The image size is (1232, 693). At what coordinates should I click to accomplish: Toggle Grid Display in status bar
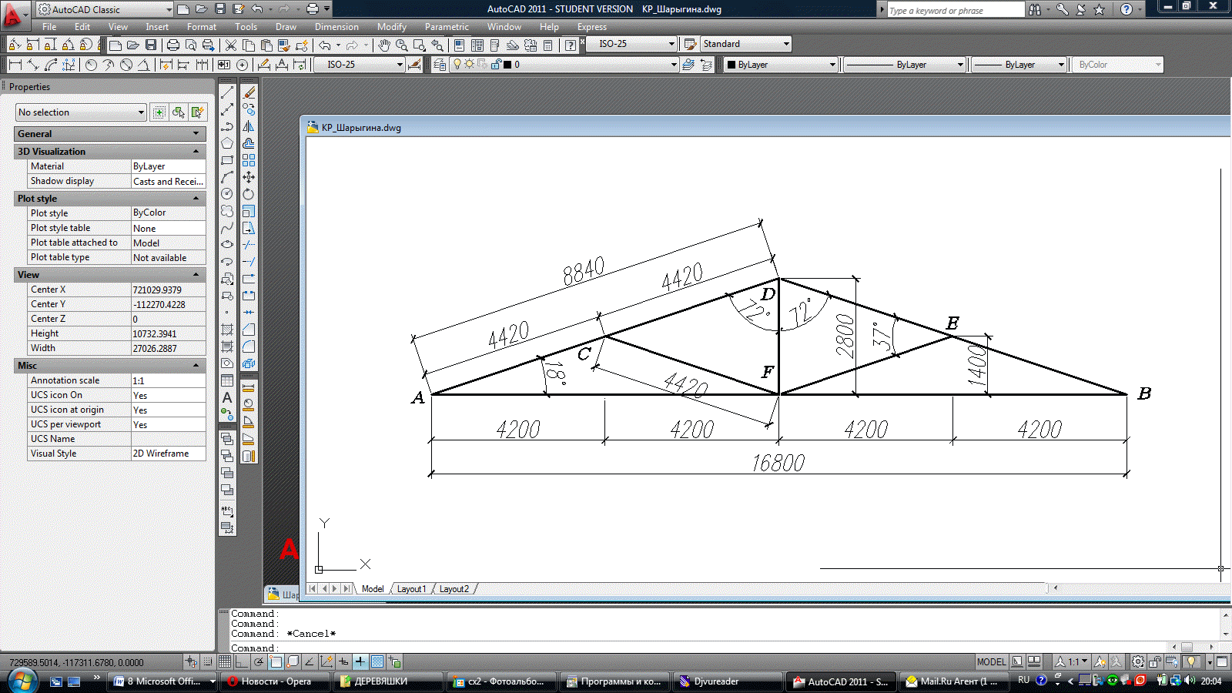[225, 661]
